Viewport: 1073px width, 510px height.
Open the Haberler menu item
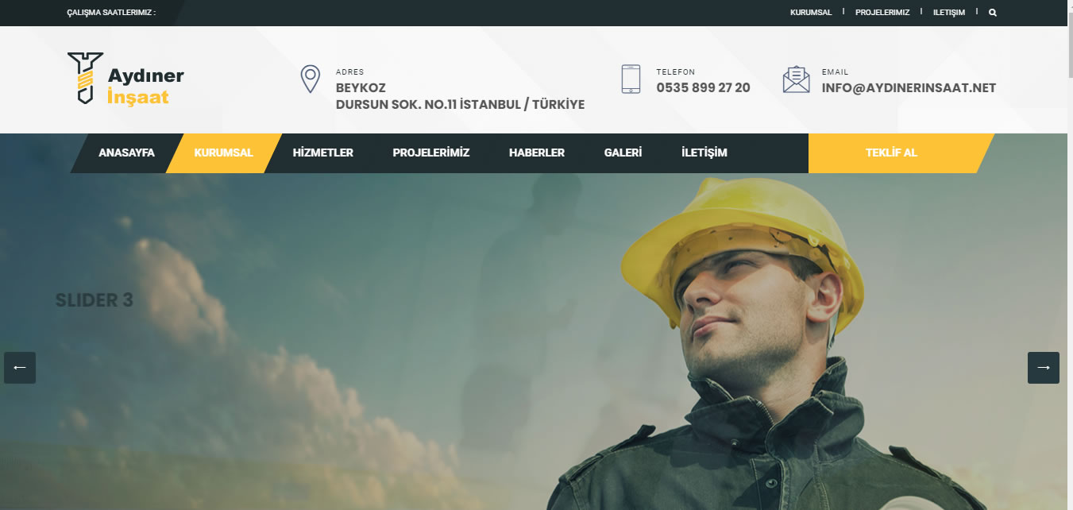pos(536,153)
